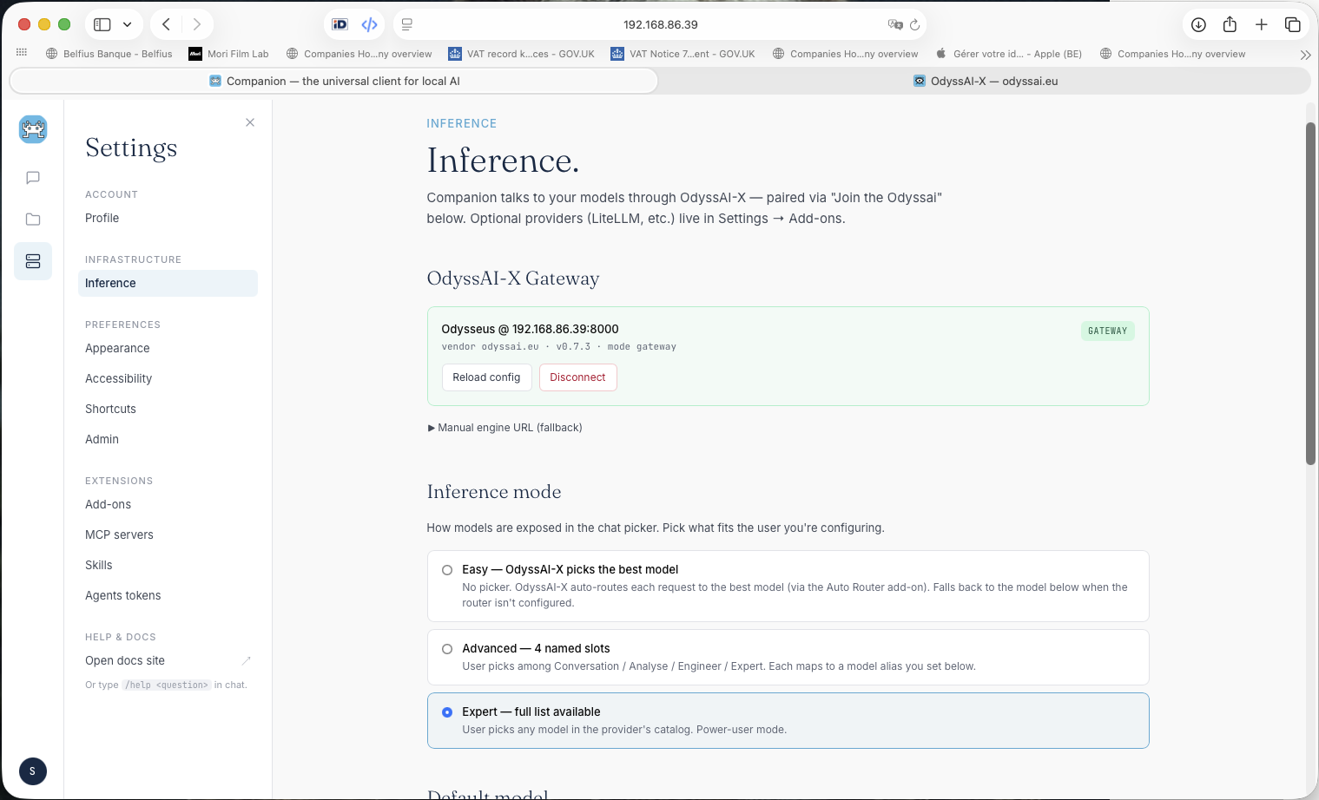Click the GATEWAY badge
1319x800 pixels.
click(x=1107, y=331)
